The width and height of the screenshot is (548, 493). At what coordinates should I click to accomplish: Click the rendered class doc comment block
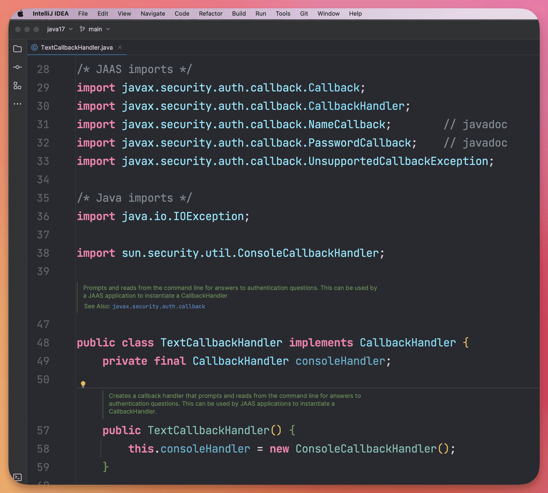click(x=230, y=292)
